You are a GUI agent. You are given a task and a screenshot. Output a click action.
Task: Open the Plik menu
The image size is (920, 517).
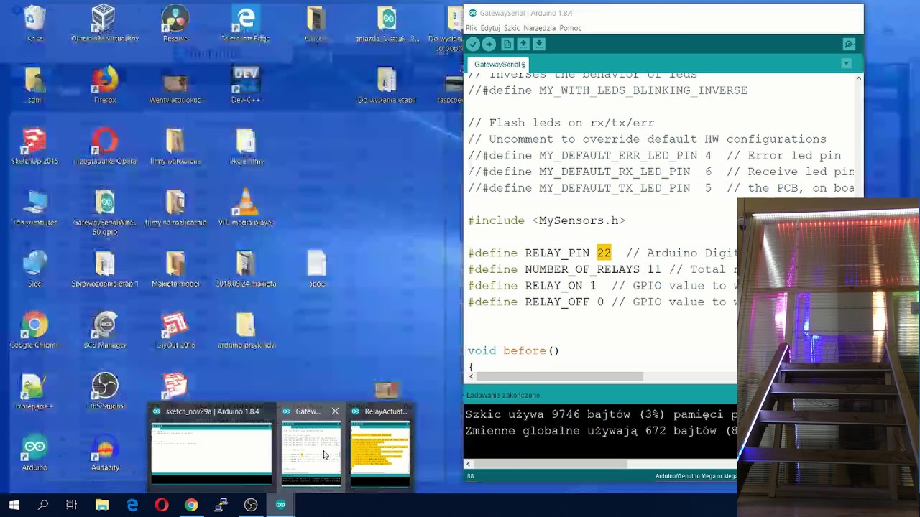click(x=471, y=28)
